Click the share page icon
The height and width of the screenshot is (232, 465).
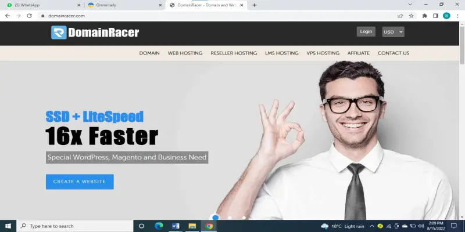400,16
